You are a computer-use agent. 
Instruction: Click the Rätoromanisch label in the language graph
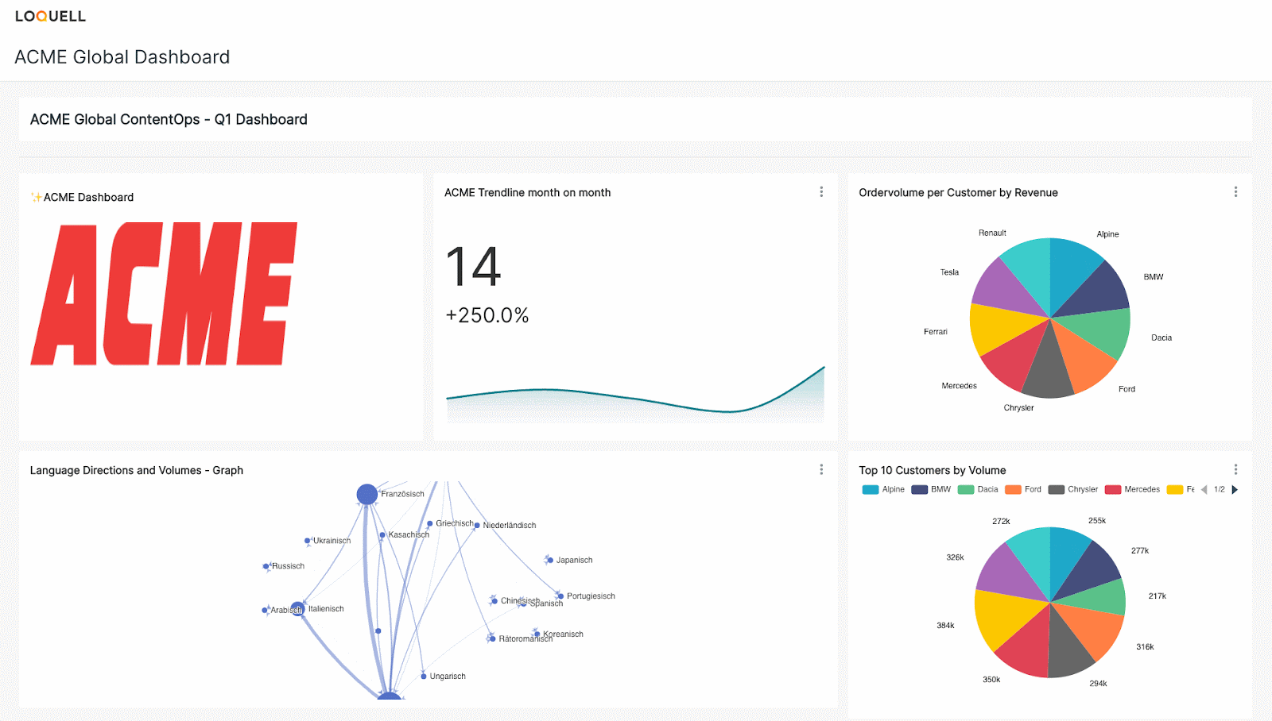pyautogui.click(x=525, y=639)
